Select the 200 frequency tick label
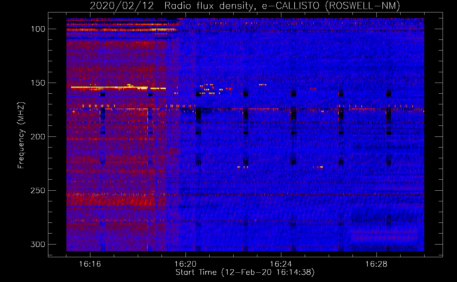The width and height of the screenshot is (457, 282). [x=38, y=137]
